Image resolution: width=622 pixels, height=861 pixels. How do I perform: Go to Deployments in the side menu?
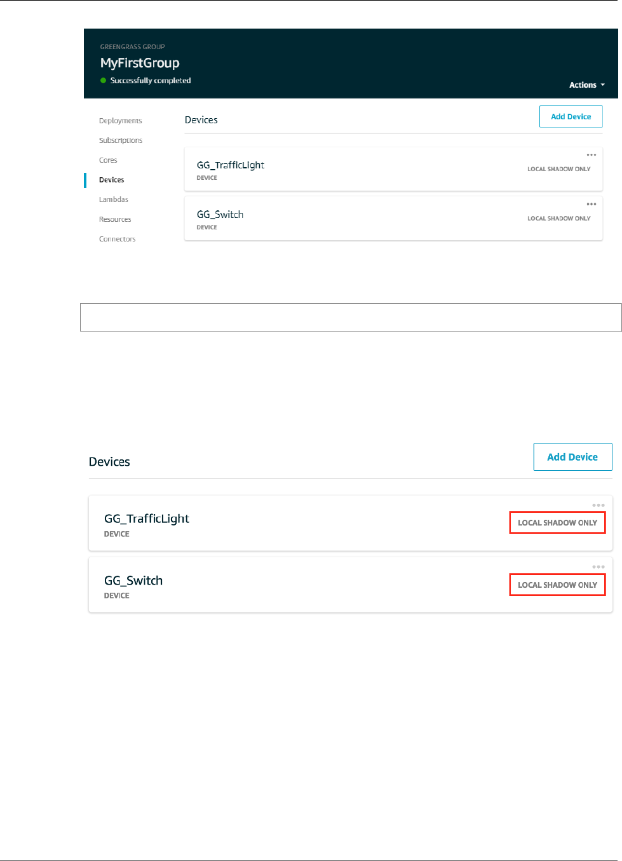120,121
